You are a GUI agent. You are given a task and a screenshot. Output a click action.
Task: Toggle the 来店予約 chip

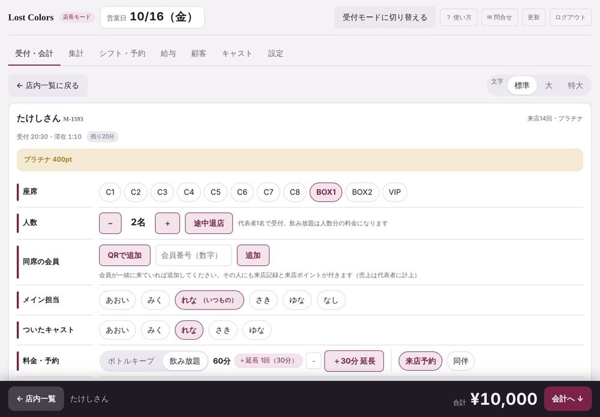[x=421, y=361]
